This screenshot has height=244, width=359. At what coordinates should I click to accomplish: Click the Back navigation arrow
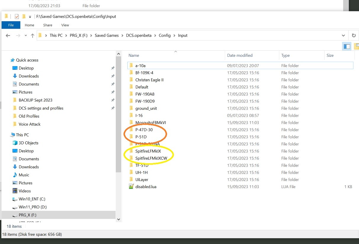tap(8, 35)
